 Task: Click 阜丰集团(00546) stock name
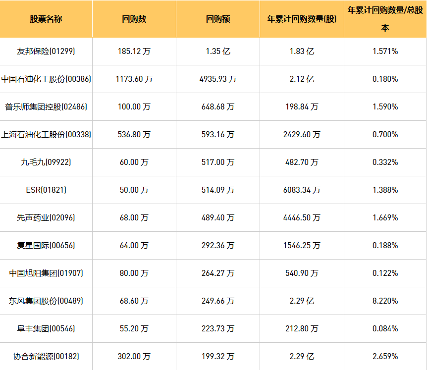[46, 328]
